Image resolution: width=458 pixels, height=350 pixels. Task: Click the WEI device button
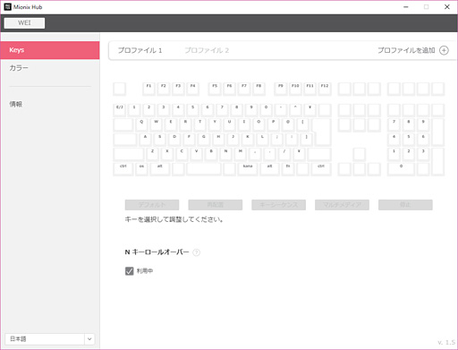(24, 23)
